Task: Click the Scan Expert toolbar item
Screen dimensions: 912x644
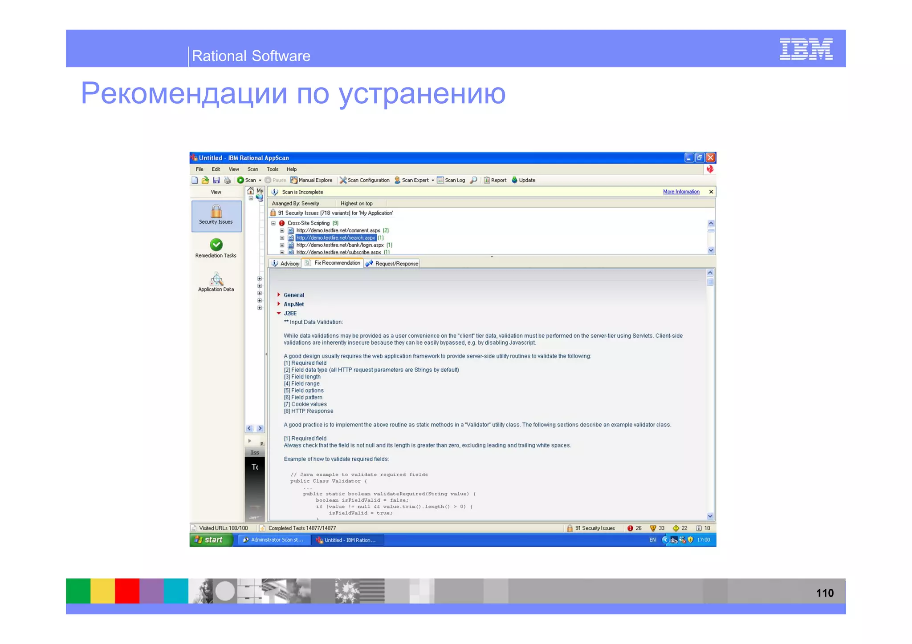Action: pyautogui.click(x=412, y=180)
